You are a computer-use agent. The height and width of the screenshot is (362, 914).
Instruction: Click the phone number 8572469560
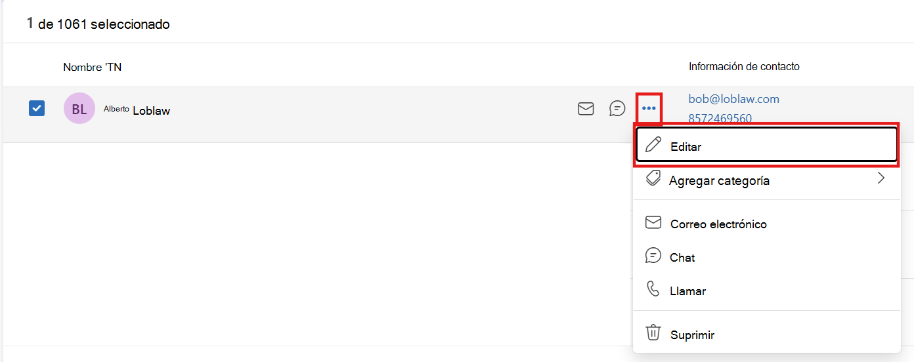720,119
